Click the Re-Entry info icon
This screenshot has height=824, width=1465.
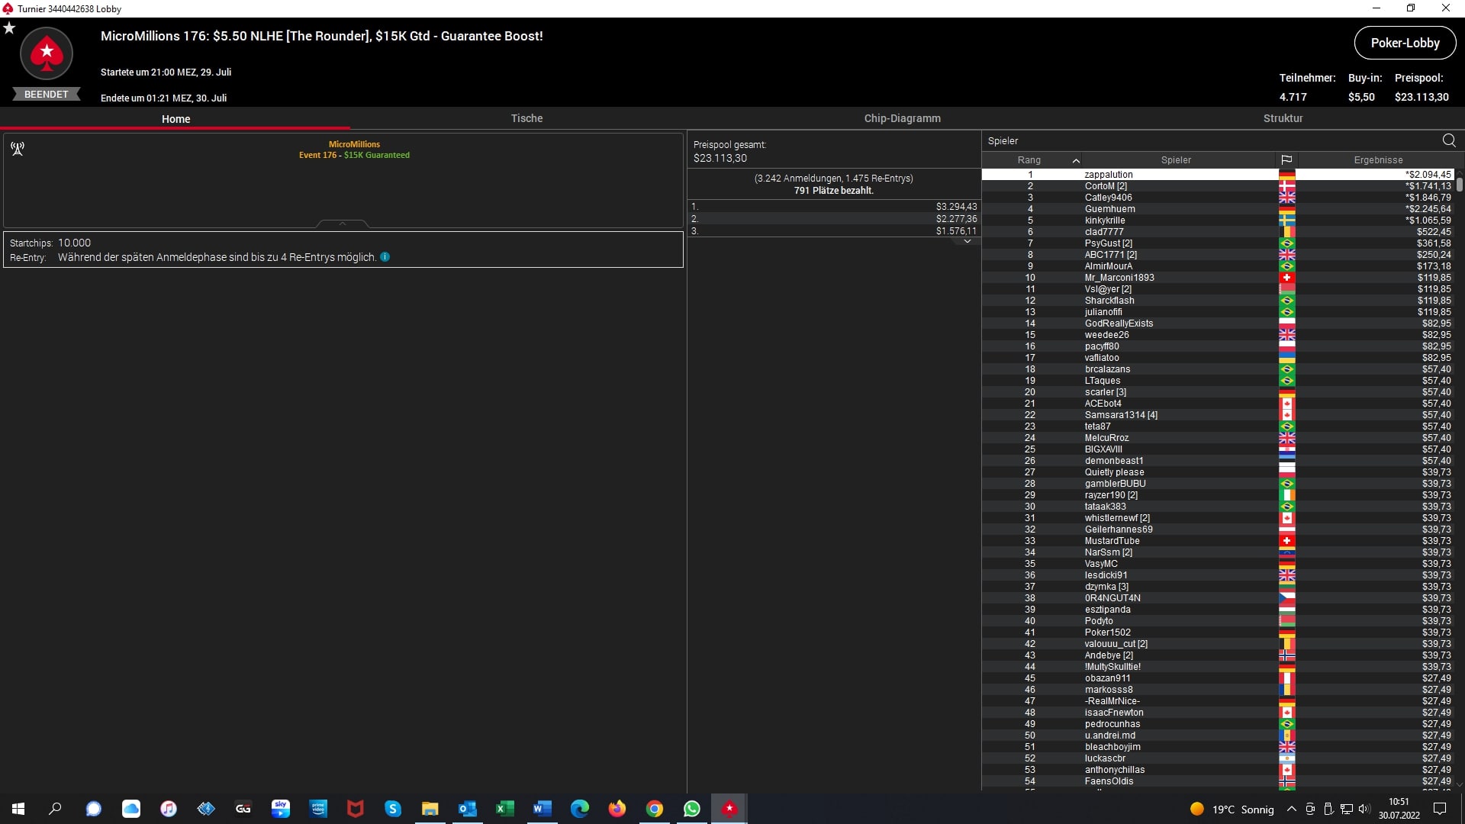[385, 257]
